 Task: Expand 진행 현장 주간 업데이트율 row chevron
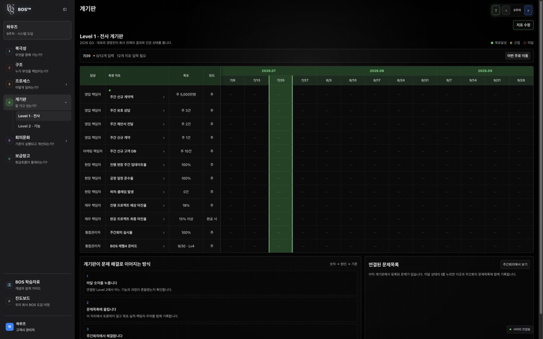[x=164, y=165]
